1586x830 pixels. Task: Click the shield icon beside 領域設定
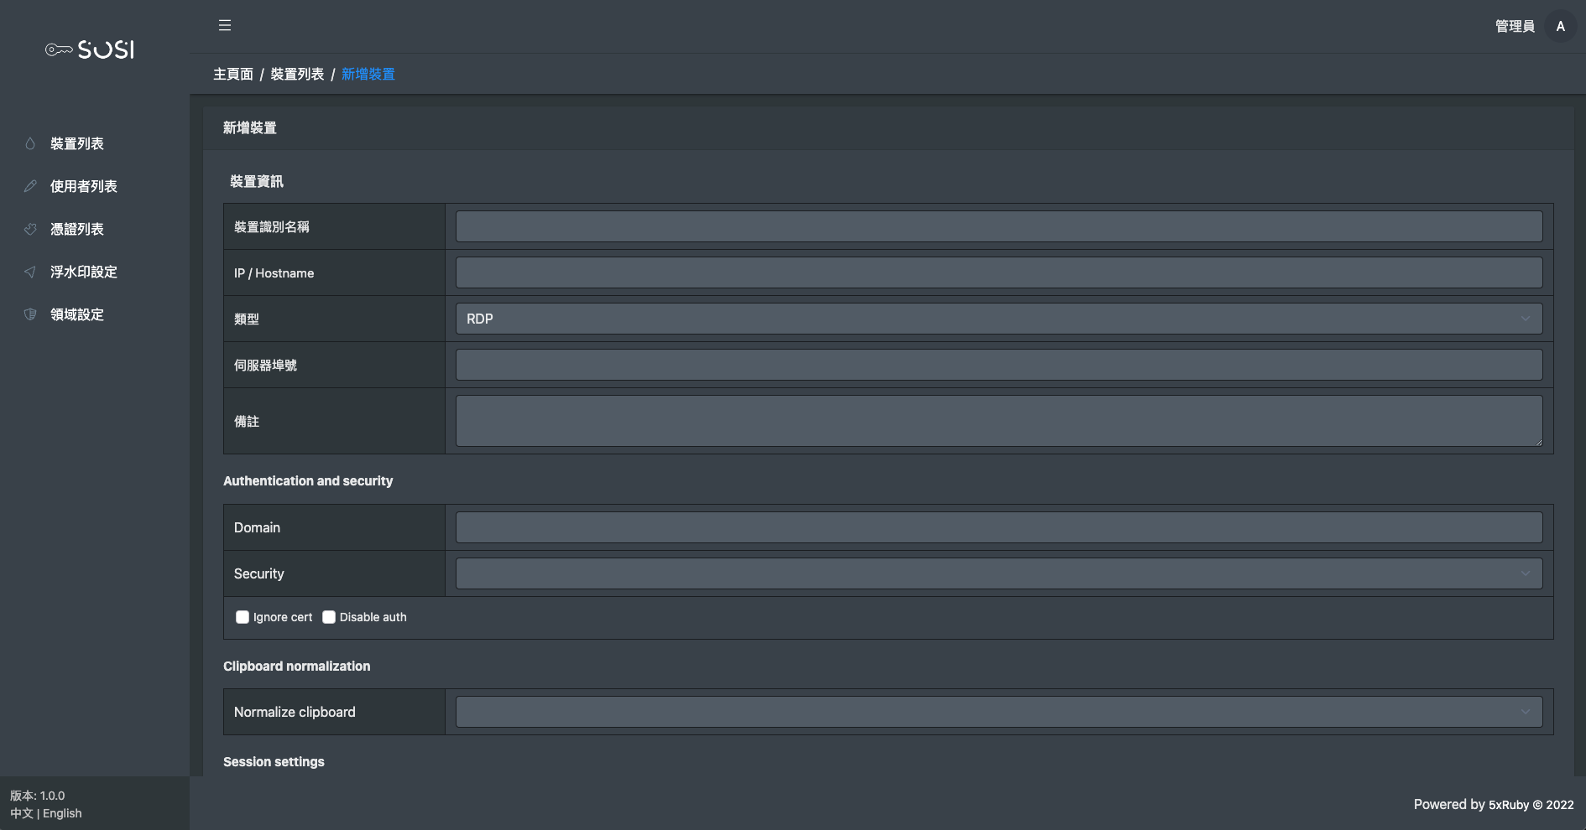30,314
